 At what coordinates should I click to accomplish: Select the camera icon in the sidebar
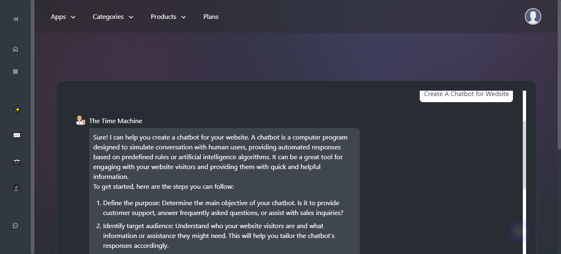point(16,162)
